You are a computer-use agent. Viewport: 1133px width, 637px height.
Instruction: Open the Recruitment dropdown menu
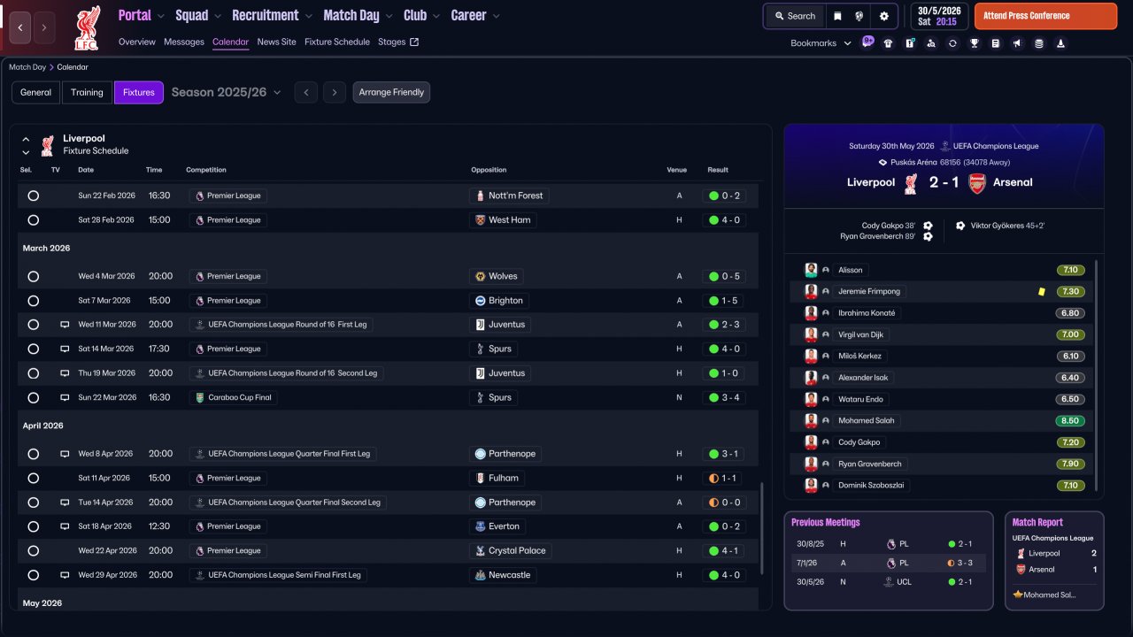coord(273,15)
